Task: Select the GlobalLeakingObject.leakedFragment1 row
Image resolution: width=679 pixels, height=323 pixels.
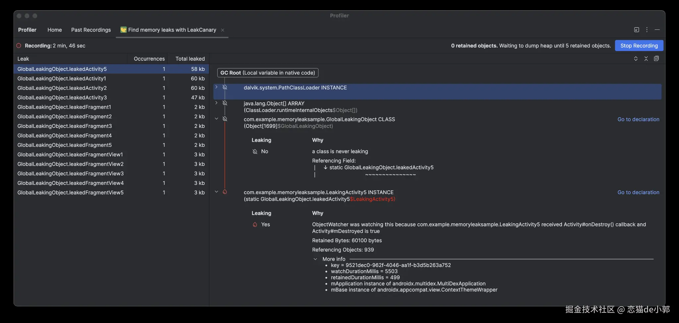Action: [111, 107]
